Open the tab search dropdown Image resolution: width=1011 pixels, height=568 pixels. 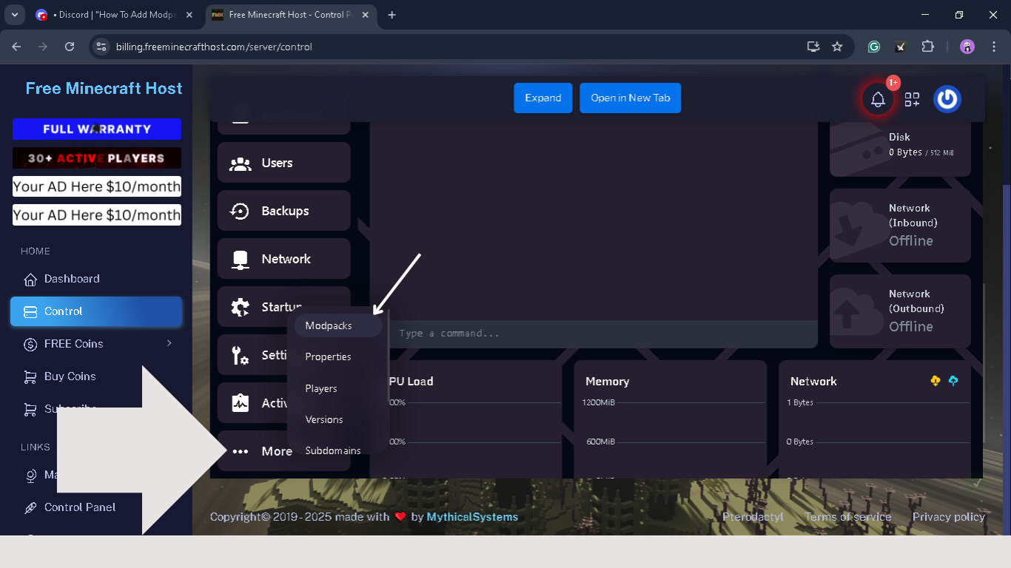(x=14, y=15)
